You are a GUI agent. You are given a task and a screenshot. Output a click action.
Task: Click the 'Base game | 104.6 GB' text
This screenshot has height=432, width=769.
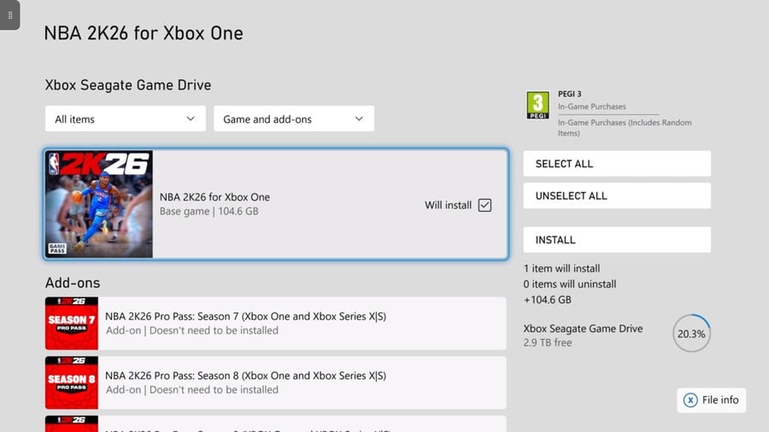(x=209, y=211)
